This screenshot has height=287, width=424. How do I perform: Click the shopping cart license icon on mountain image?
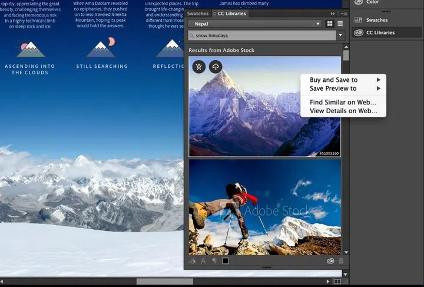click(199, 67)
